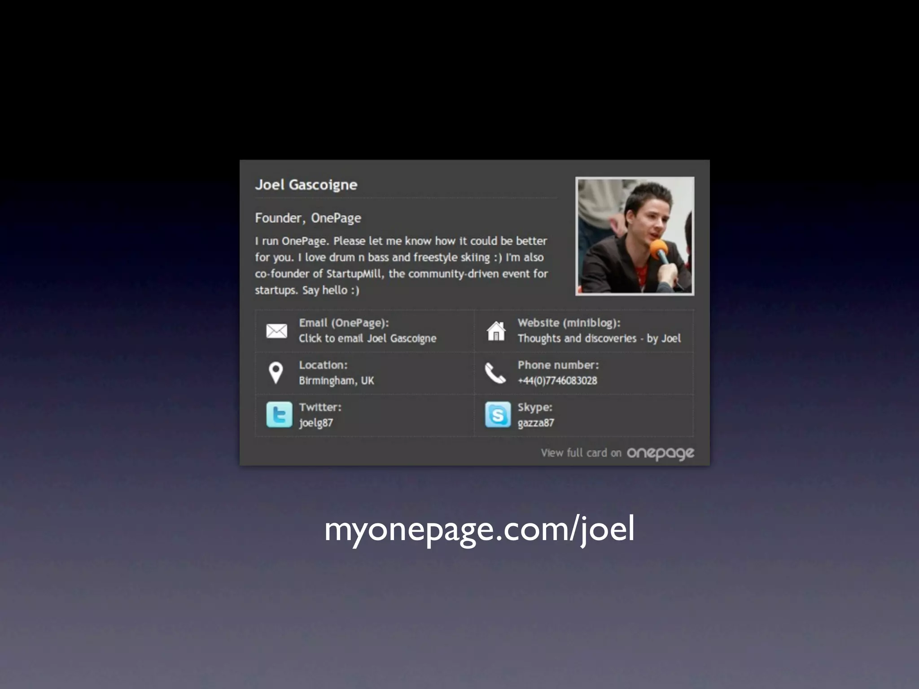Click the onepage logo
919x689 pixels.
[661, 454]
